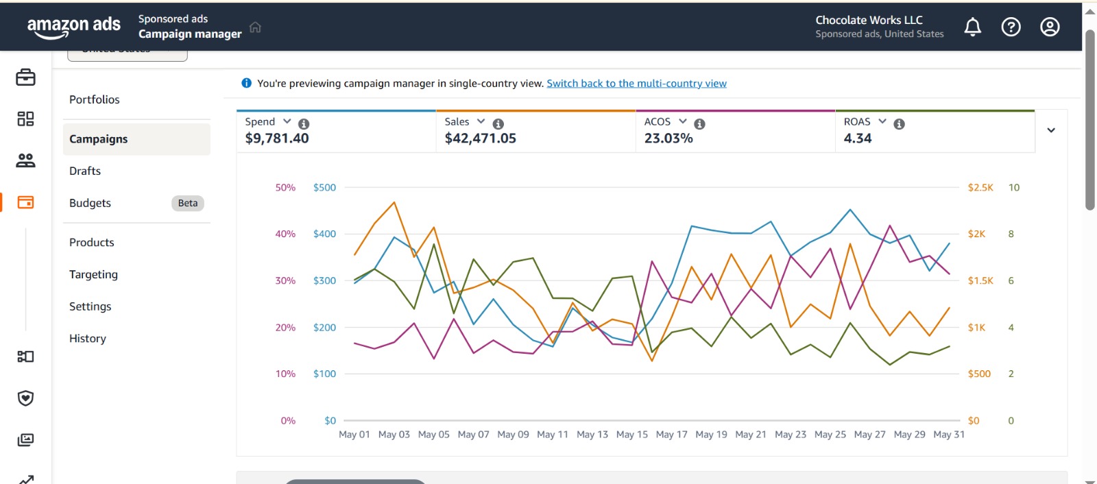Open the Spend metric dropdown arrow
The height and width of the screenshot is (484, 1097).
pos(287,121)
